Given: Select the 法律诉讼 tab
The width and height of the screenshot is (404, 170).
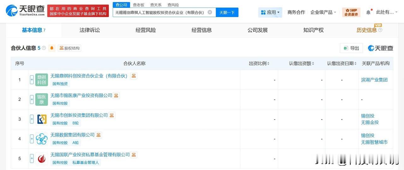Looking at the screenshot, I should click(x=90, y=30).
